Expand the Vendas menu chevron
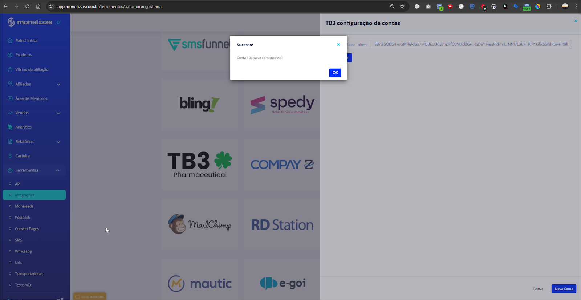The height and width of the screenshot is (300, 581). 58,113
